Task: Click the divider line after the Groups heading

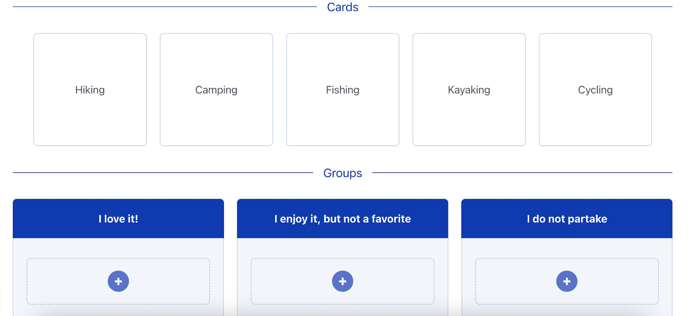Action: tap(522, 172)
